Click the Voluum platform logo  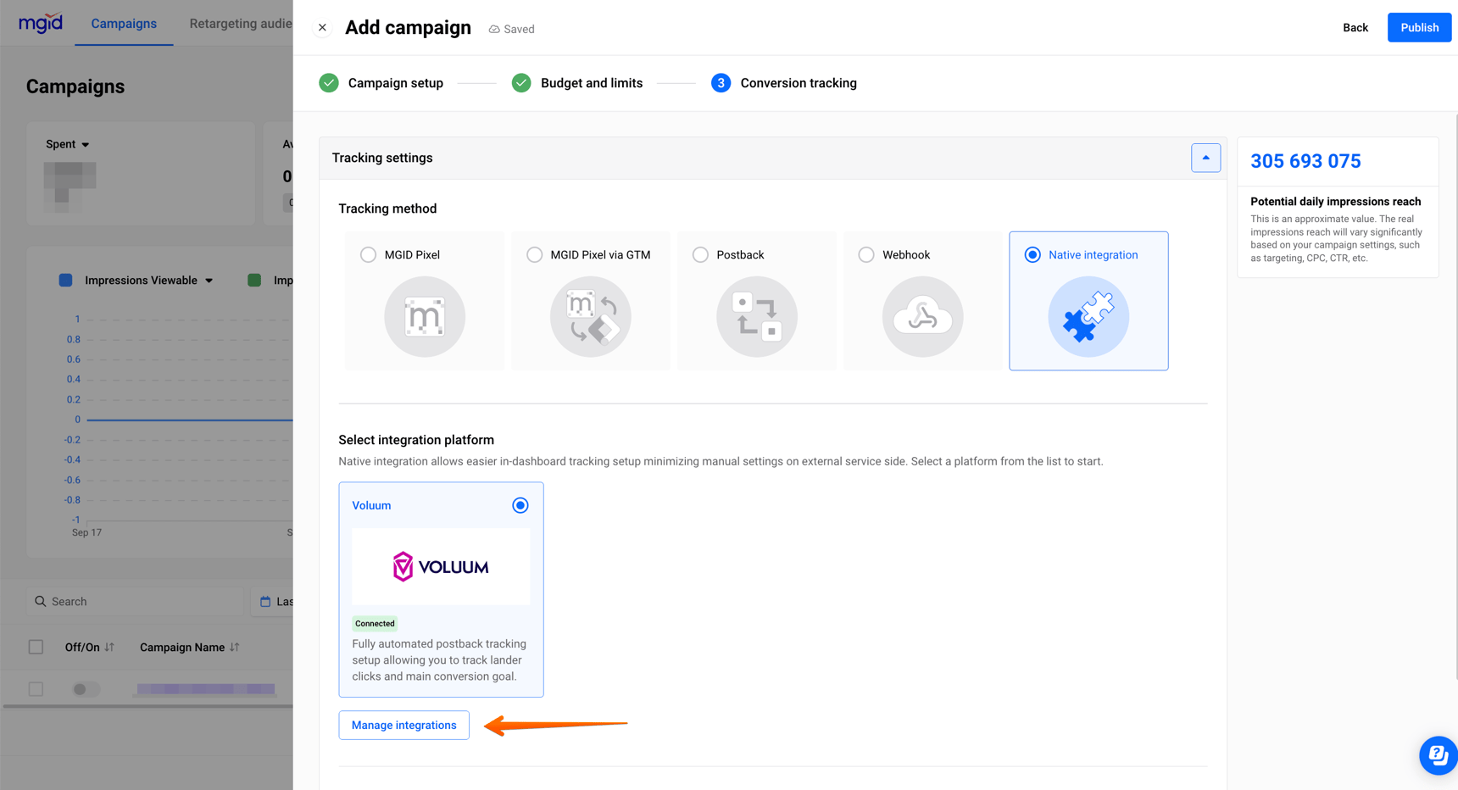pos(441,566)
